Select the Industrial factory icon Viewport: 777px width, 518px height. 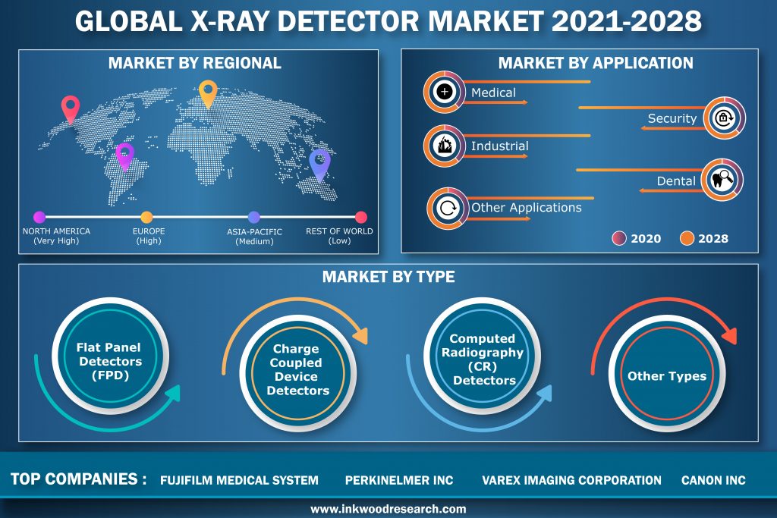[444, 146]
